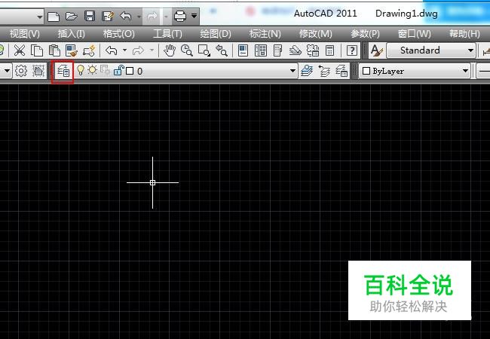Click the Help question mark icon
Screen dimensions: 490x339
[352, 50]
